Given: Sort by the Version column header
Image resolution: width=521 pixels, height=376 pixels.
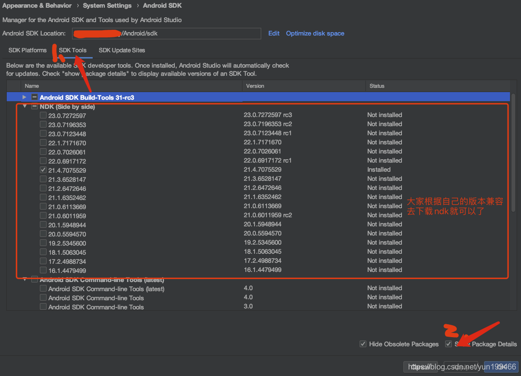Looking at the screenshot, I should [x=304, y=86].
